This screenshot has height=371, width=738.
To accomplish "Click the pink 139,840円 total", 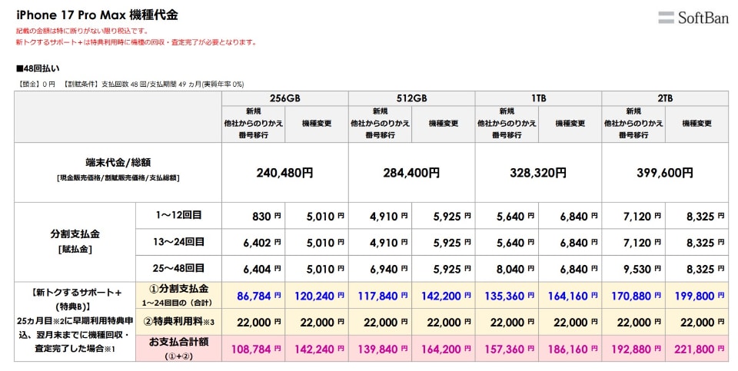I will point(381,349).
